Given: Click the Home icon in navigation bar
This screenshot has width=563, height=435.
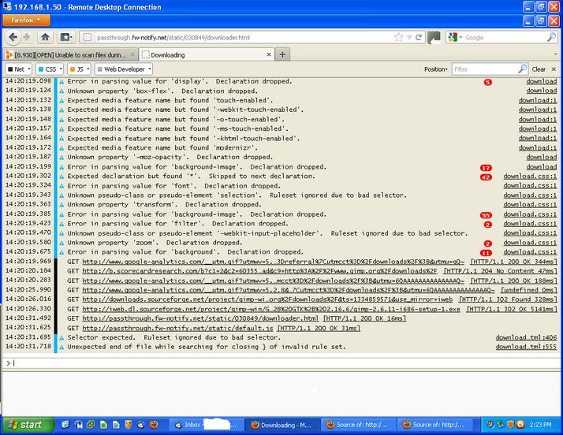Looking at the screenshot, I should 46,37.
